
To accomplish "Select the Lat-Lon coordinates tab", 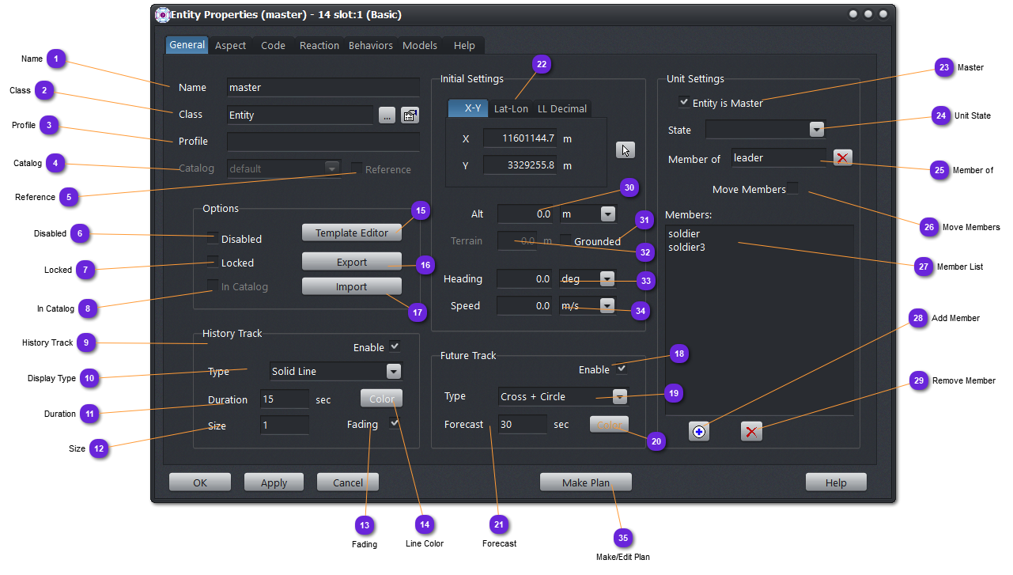I will [x=511, y=108].
